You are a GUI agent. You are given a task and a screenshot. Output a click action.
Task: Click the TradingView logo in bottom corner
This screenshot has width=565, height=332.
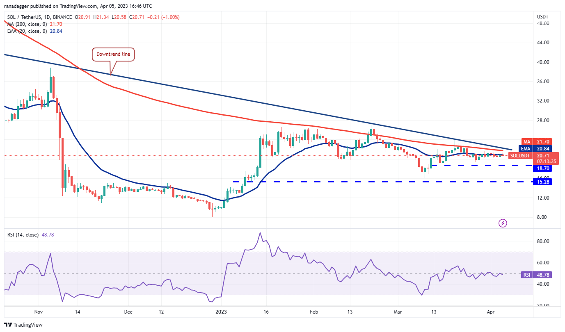tap(23, 324)
